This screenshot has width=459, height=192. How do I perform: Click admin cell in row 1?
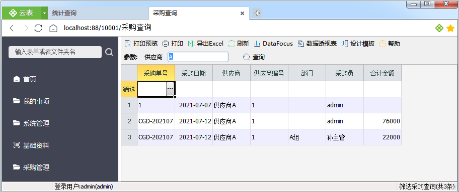coord(345,105)
